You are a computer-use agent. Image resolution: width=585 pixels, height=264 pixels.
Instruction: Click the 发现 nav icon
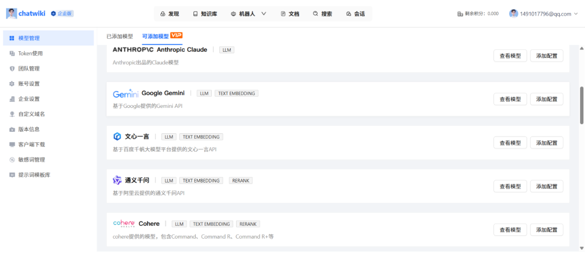(x=162, y=13)
